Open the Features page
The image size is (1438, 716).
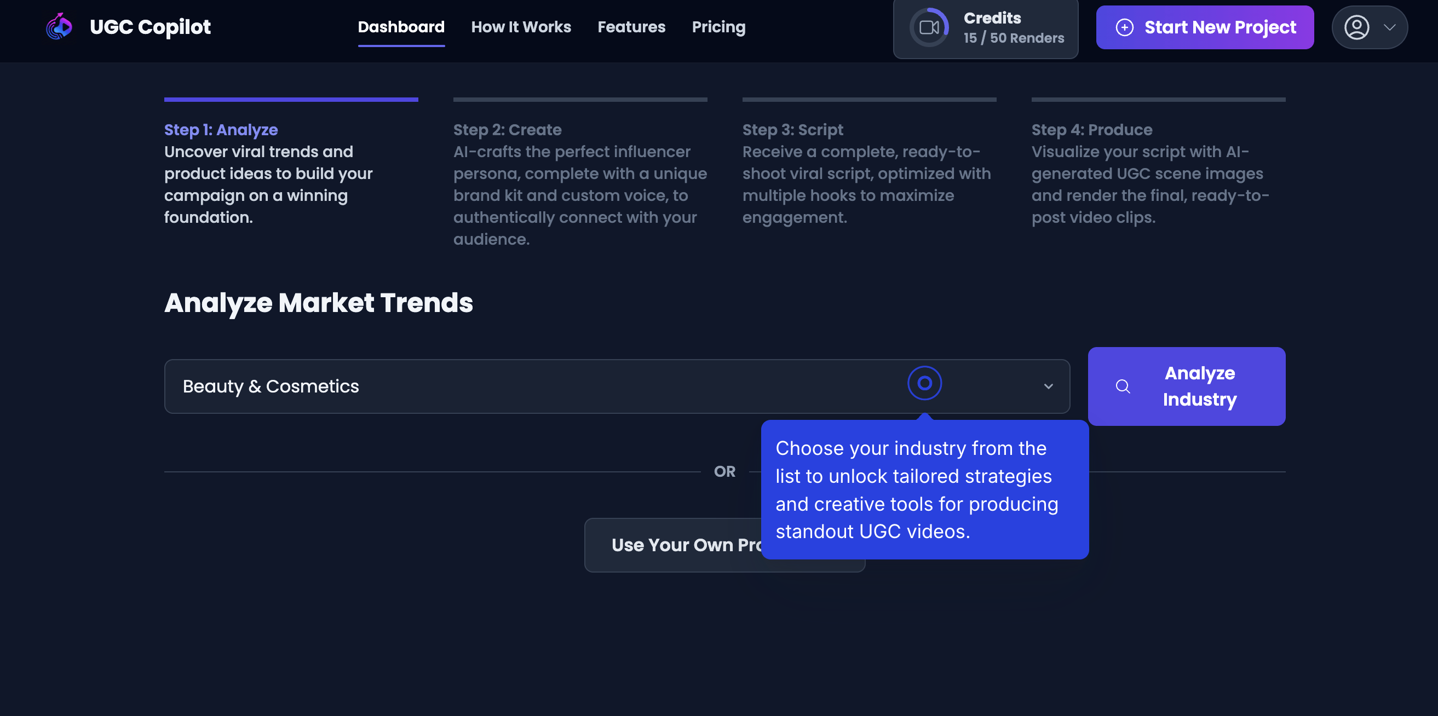click(631, 27)
